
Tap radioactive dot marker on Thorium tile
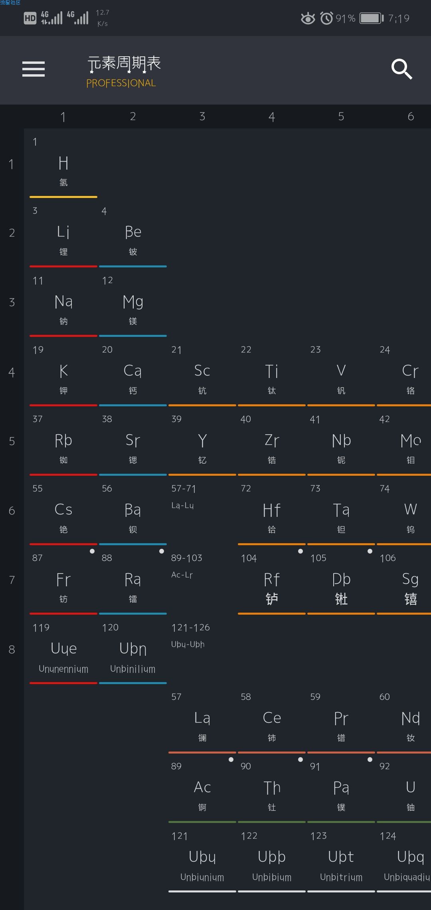[301, 760]
